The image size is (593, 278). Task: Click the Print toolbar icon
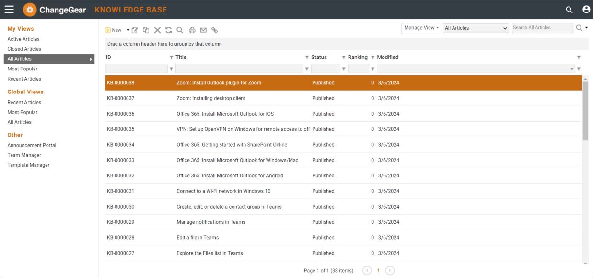coord(192,30)
